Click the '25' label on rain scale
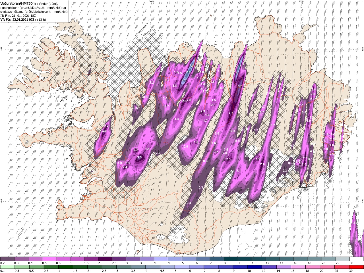This screenshot has width=364, height=273. pyautogui.click(x=336, y=271)
